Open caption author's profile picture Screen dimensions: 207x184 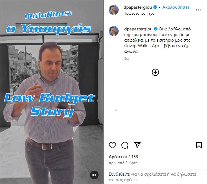[x=114, y=31]
